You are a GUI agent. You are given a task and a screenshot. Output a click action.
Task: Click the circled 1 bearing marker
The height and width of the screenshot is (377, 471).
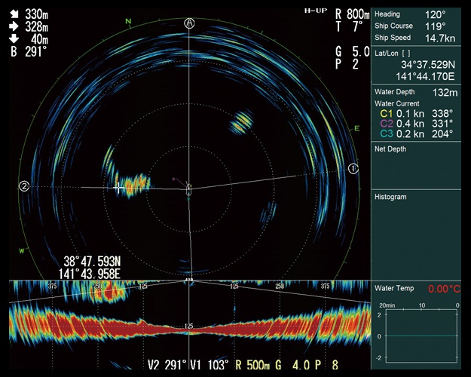coord(353,169)
